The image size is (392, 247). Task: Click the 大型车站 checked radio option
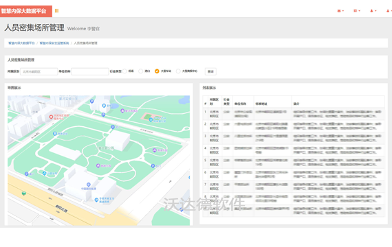click(157, 71)
